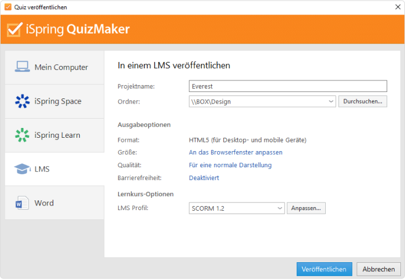Click the title bar quiz checkbox icon
The width and height of the screenshot is (405, 279).
click(8, 7)
